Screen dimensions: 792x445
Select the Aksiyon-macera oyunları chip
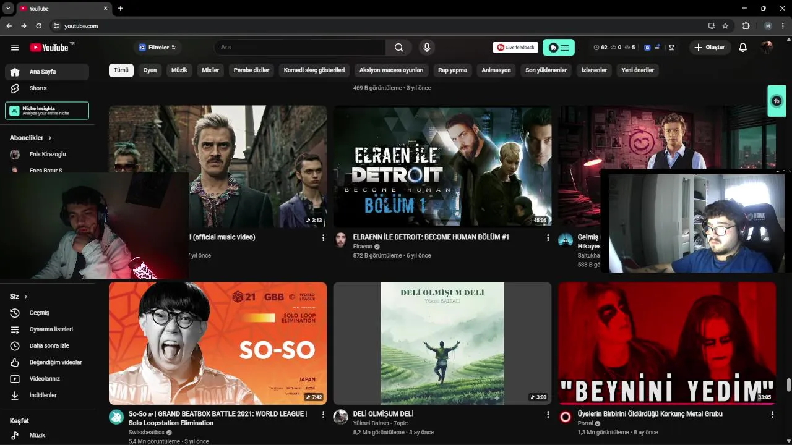tap(392, 70)
